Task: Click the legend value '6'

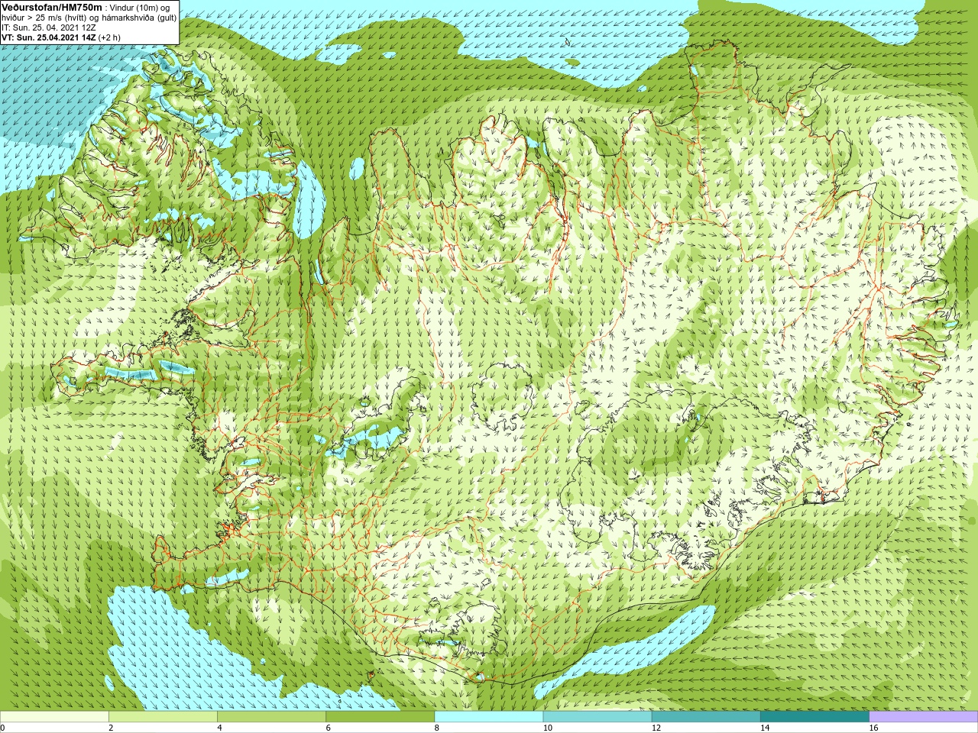Action: [329, 728]
